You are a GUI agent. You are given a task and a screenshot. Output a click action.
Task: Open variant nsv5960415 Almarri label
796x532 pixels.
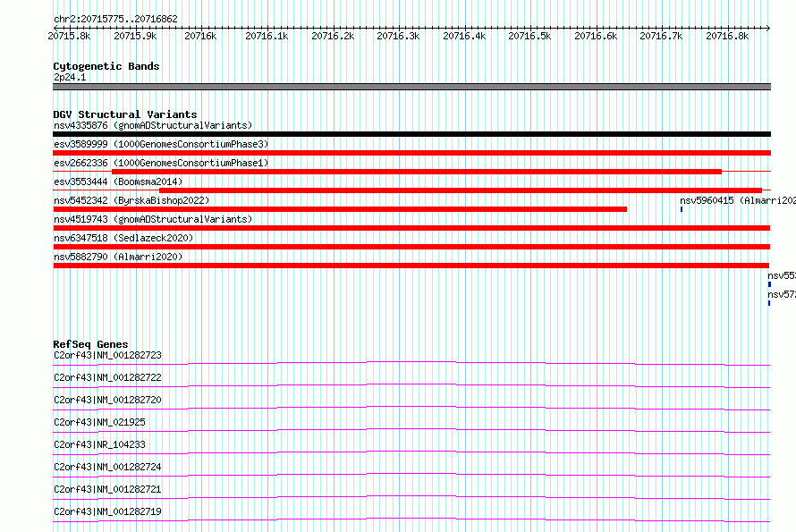click(738, 200)
